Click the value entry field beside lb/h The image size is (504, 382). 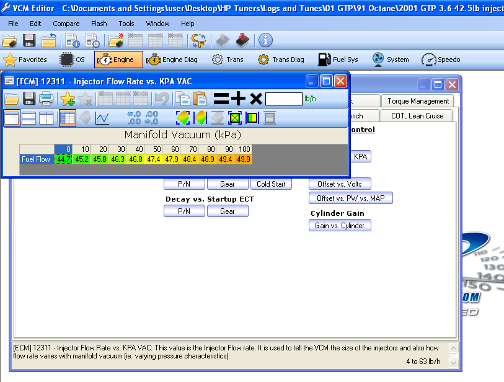pos(284,99)
